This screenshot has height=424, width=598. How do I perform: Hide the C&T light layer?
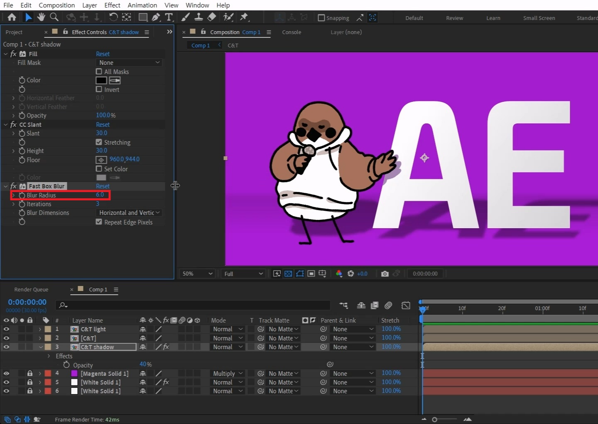(x=6, y=329)
